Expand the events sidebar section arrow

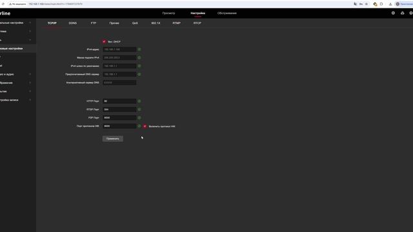point(30,92)
